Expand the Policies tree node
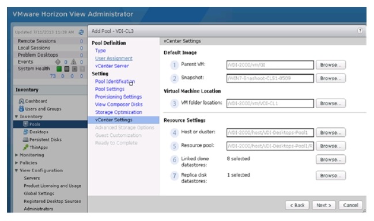Screen dimensions: 374x221 [x=17, y=163]
